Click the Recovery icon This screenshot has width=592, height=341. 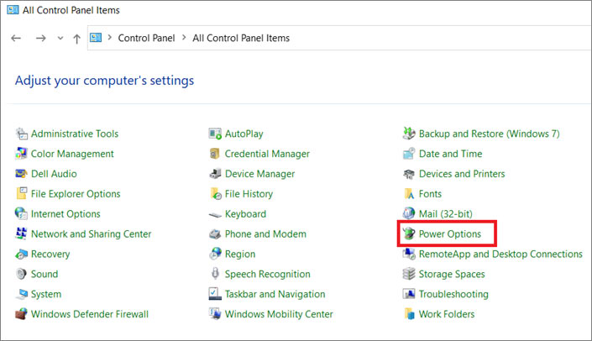(22, 254)
